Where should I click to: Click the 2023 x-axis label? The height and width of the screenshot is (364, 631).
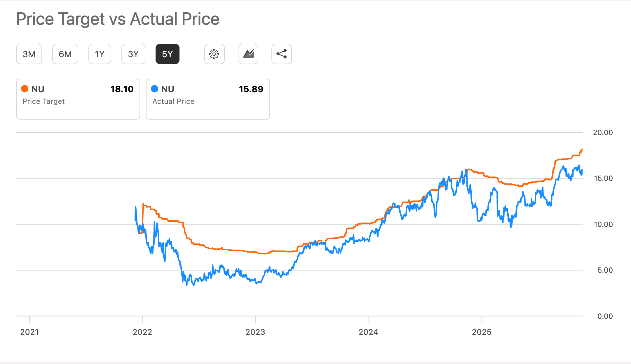coord(256,332)
